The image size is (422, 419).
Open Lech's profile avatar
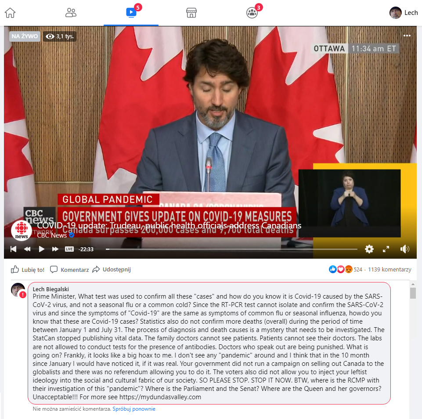click(395, 13)
